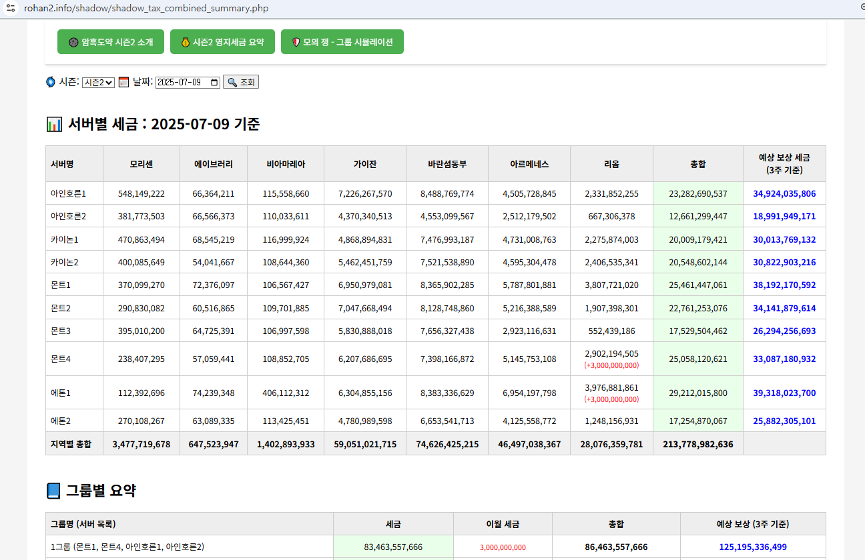Click the grand total 213,778,982,636 cell
865x560 pixels.
(x=697, y=444)
